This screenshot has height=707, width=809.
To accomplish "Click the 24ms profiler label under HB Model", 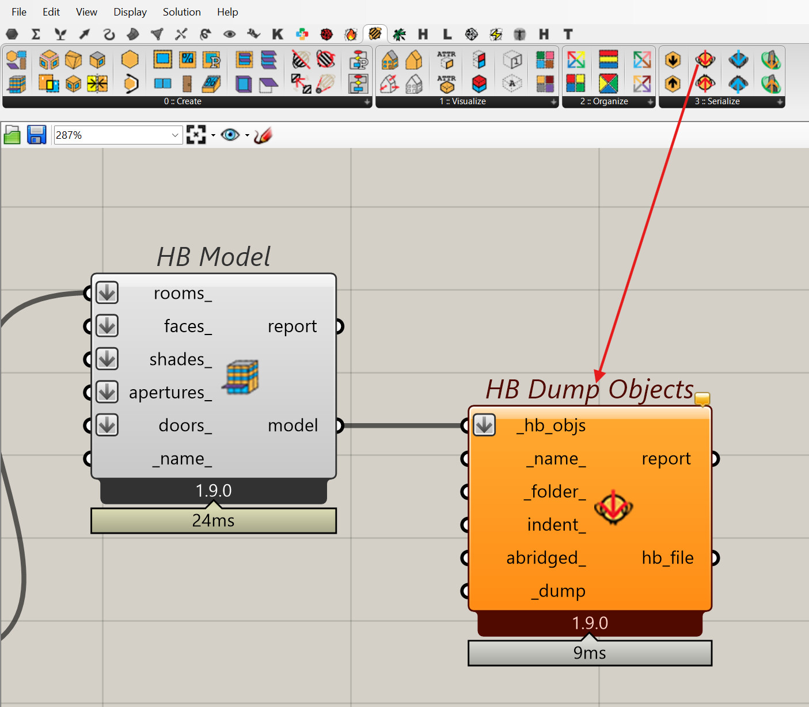I will [x=213, y=521].
